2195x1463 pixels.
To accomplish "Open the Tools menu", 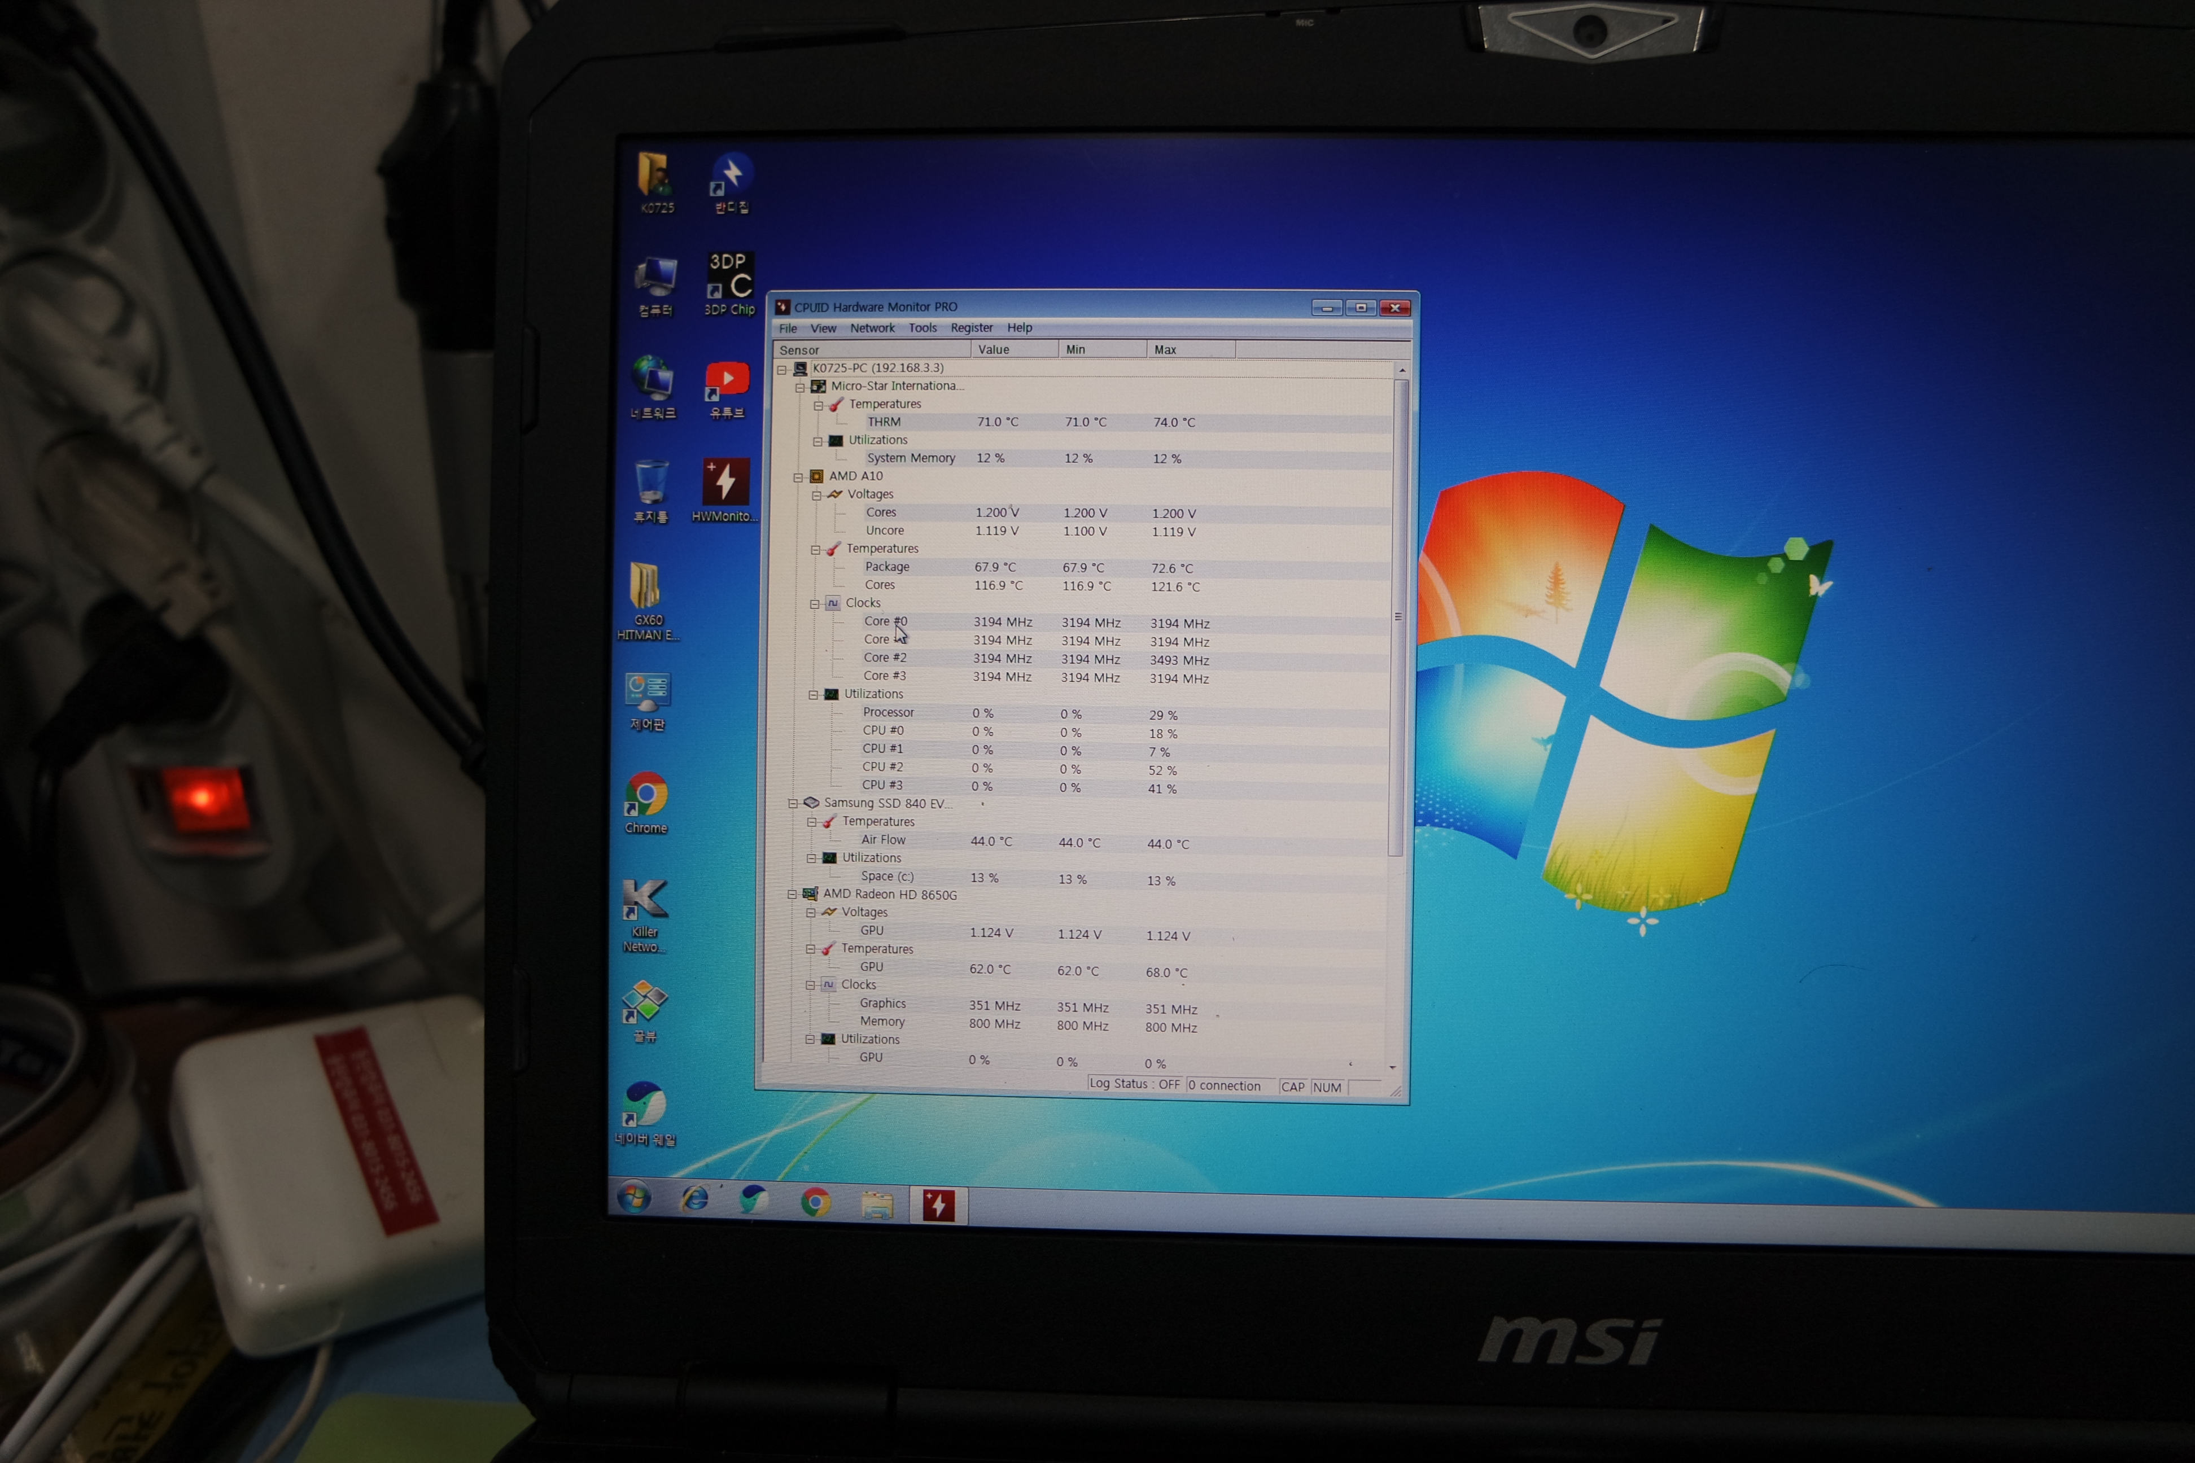I will [922, 328].
